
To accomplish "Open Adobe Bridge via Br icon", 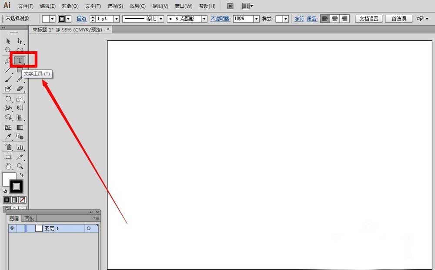I will (x=230, y=6).
